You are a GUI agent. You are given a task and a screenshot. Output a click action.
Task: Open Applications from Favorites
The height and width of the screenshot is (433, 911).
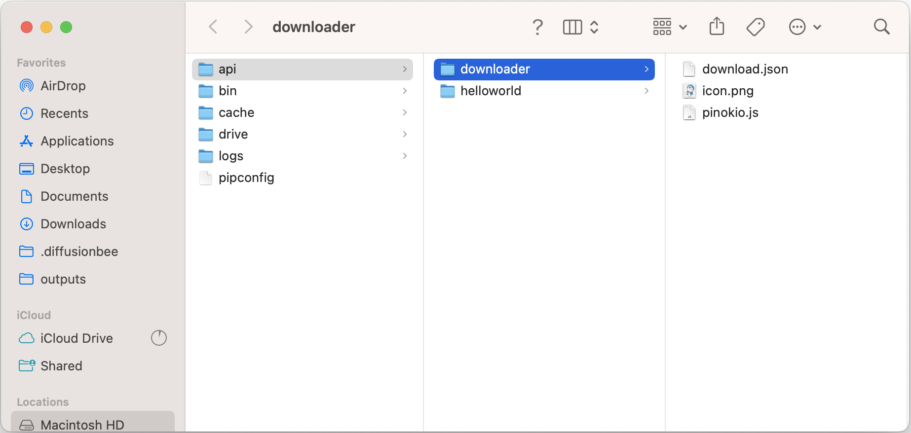[x=77, y=141]
